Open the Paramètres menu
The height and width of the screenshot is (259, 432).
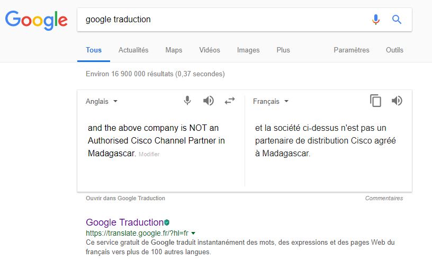point(352,50)
